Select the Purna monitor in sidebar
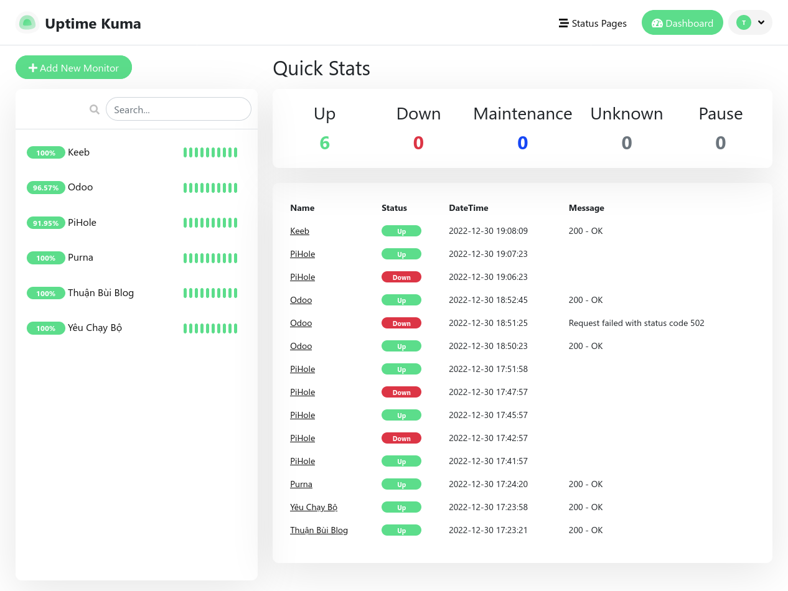 pyautogui.click(x=80, y=258)
